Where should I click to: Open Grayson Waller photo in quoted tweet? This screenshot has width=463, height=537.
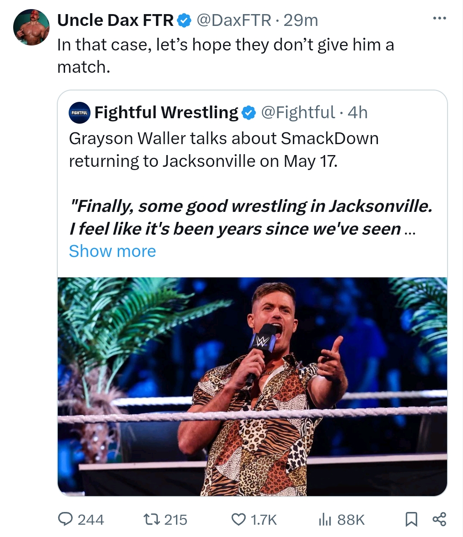coord(252,386)
